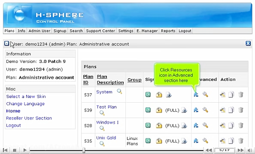
Task: Delete the Windows I plan via trash icon
Action: 241,125
